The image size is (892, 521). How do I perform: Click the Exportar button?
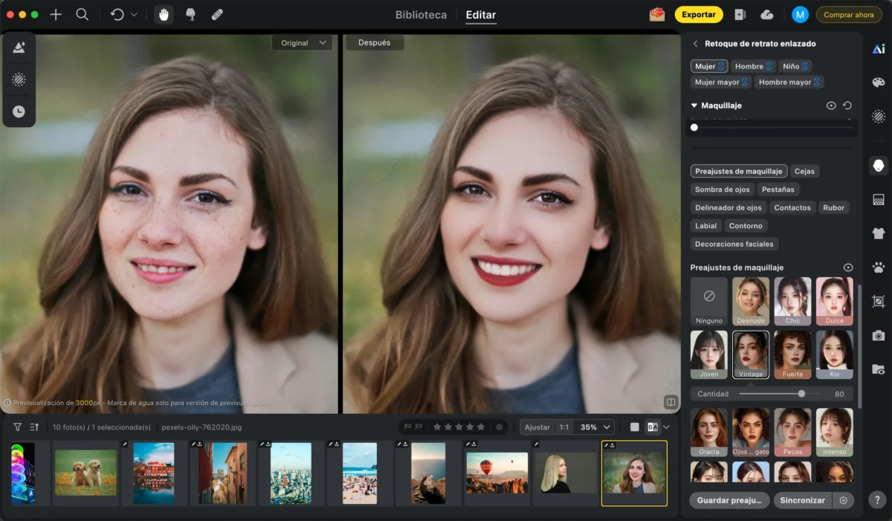coord(698,14)
